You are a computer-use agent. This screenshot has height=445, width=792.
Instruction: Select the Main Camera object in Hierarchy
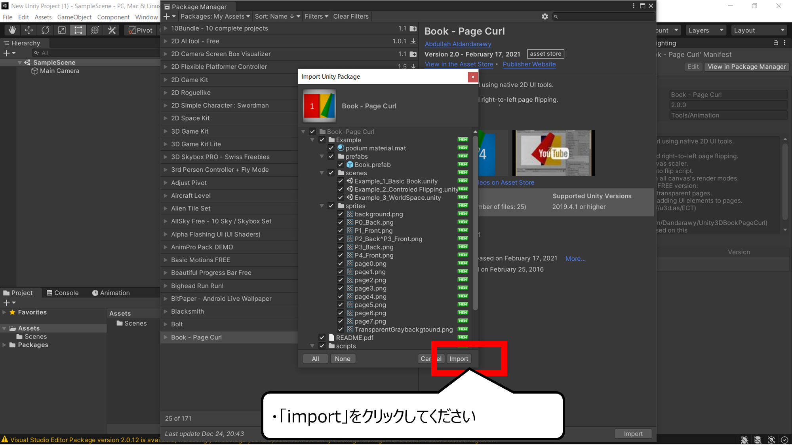55,71
